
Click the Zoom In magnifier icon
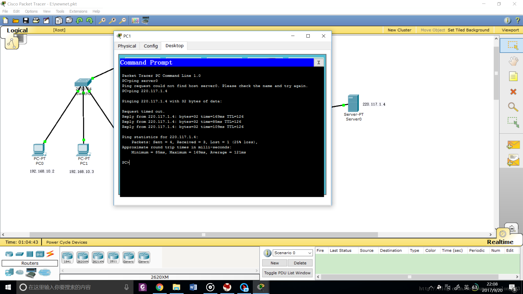pos(102,20)
